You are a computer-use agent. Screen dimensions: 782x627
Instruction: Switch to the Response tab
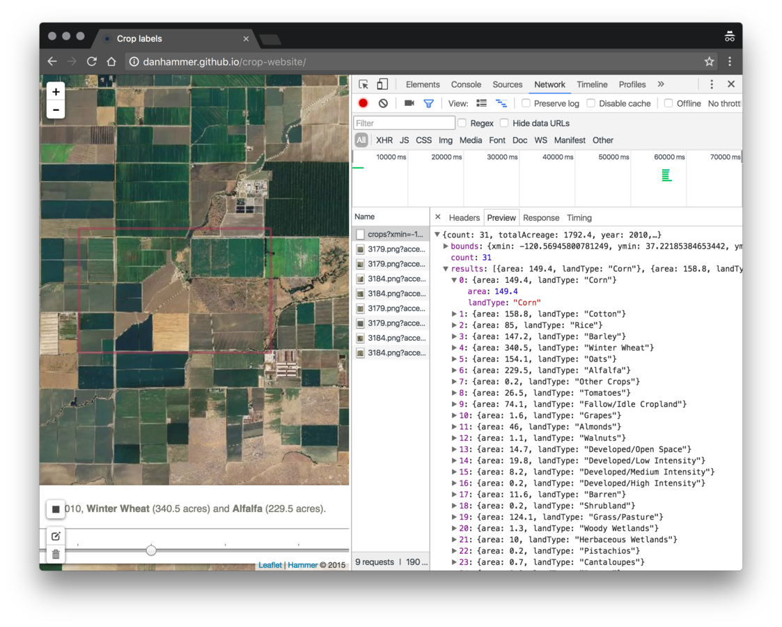(x=540, y=217)
